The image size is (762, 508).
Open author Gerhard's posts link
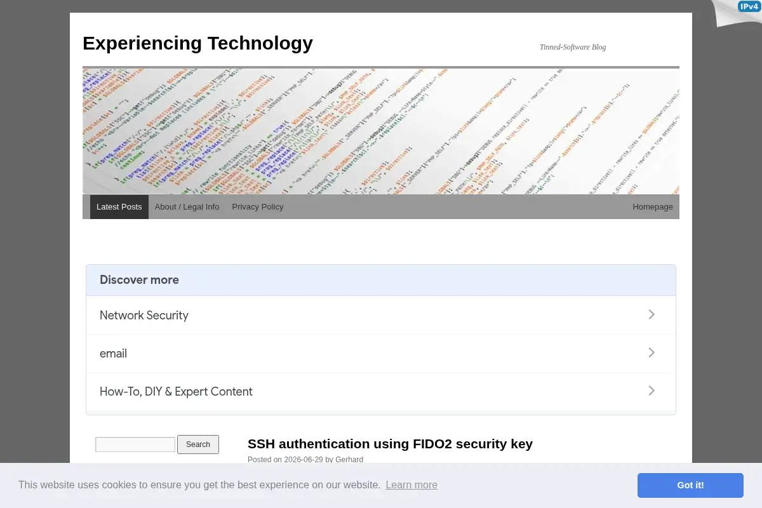coord(349,460)
